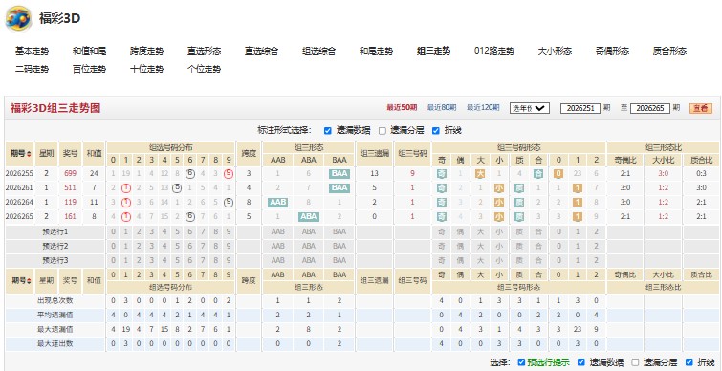This screenshot has height=371, width=722.
Task: Click winning number 119
Action: [70, 202]
